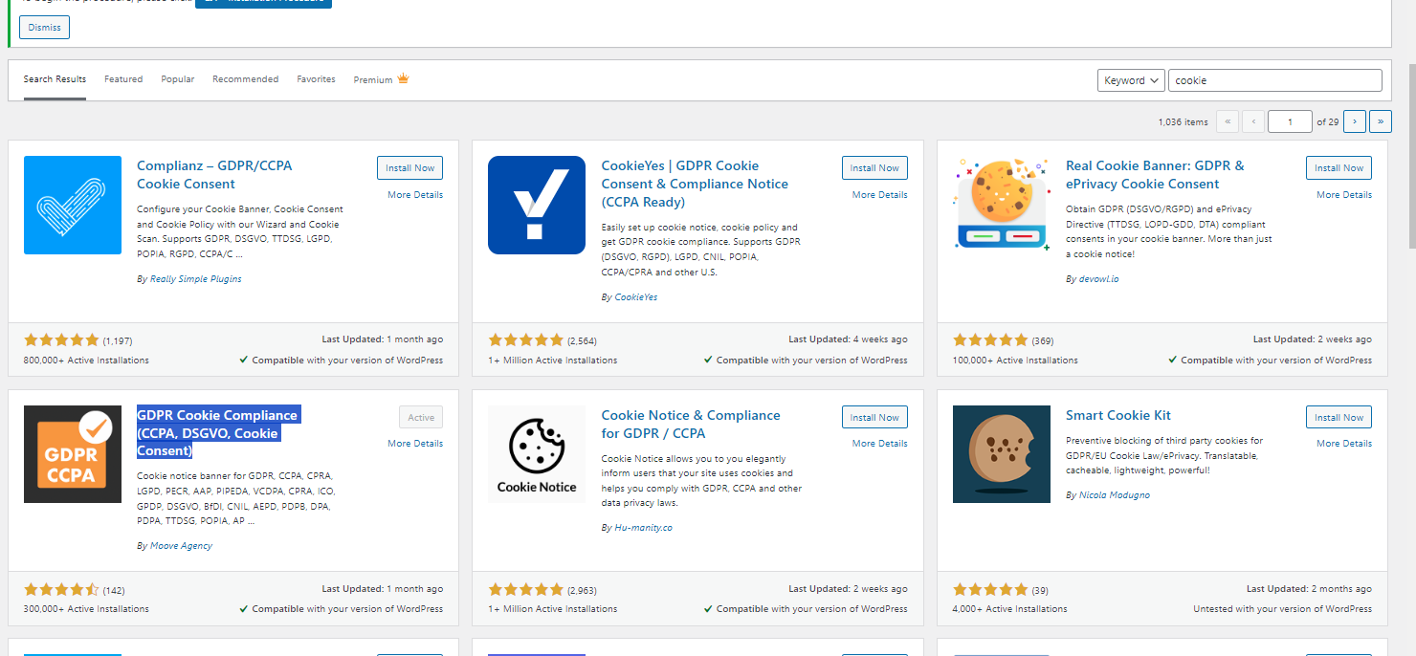This screenshot has width=1416, height=656.
Task: Switch to the Recommended tab
Action: (246, 79)
